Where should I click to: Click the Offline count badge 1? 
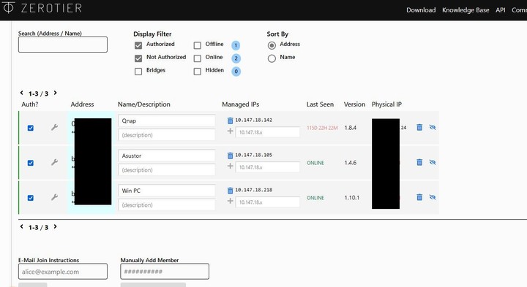(236, 45)
